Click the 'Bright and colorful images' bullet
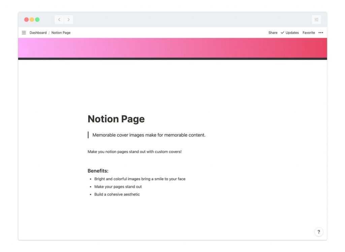The image size is (345, 252). pos(140,179)
